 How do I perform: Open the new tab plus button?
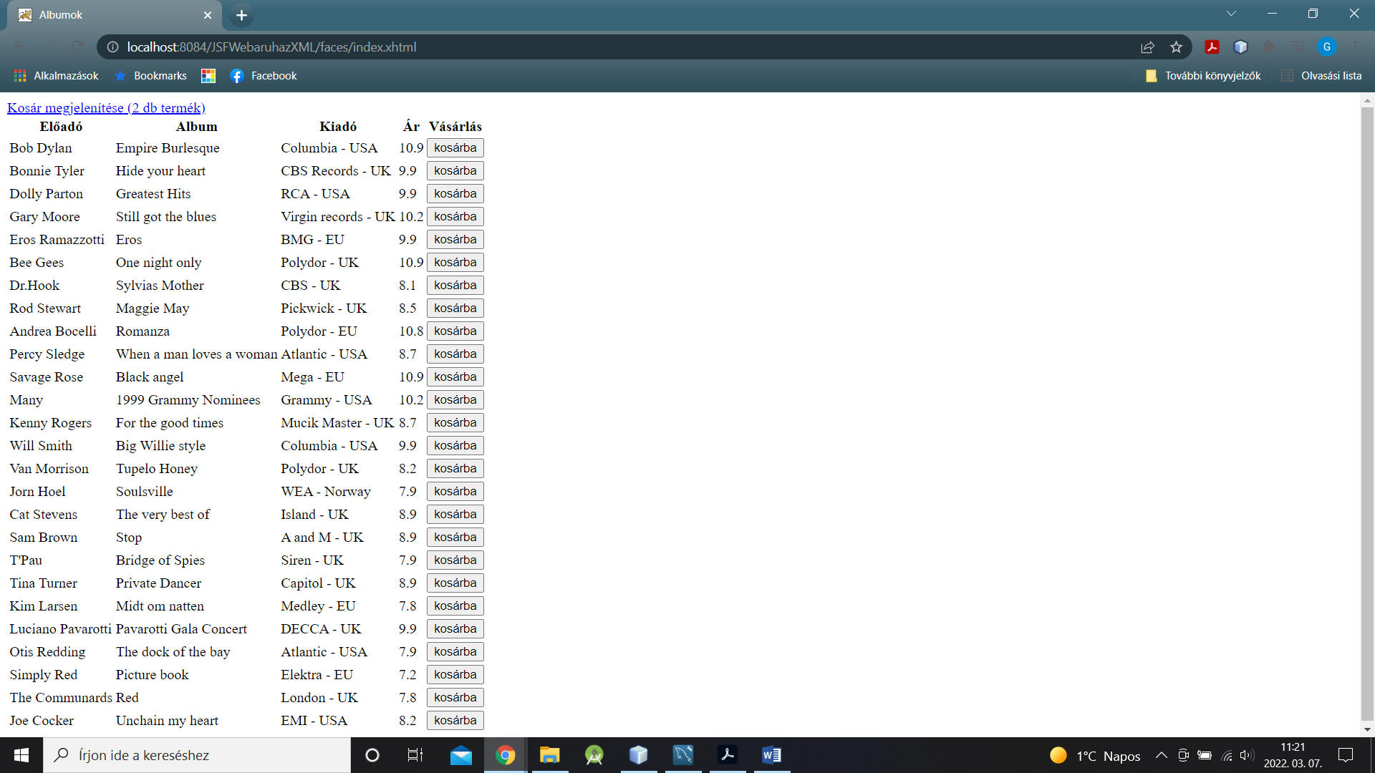[x=241, y=15]
